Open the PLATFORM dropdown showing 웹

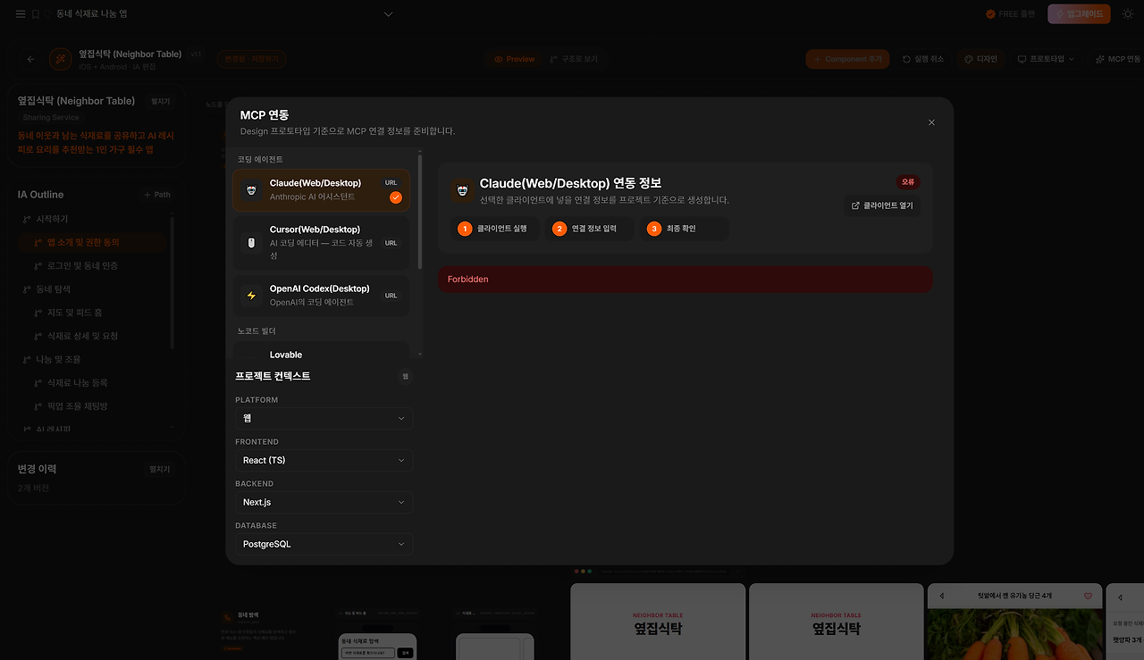(324, 418)
